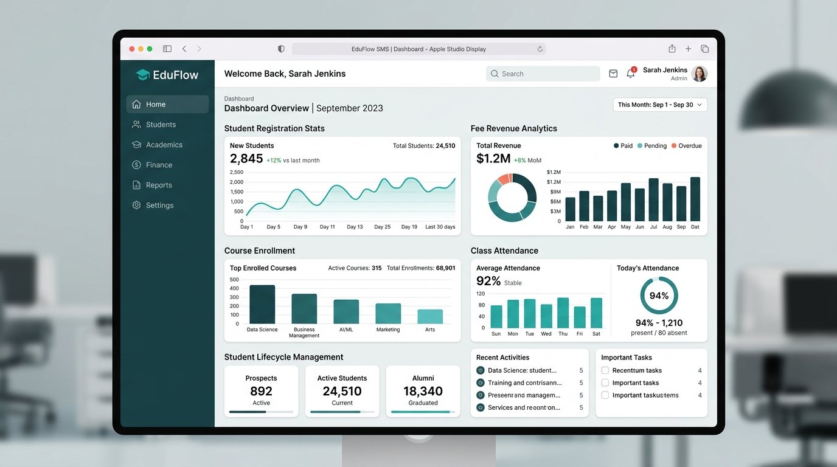Open the 'This Month: Sep 1 - Sep 30' dropdown
837x467 pixels.
point(660,105)
